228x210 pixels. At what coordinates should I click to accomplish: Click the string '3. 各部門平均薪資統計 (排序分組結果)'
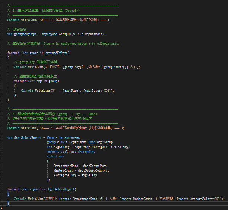(82, 128)
